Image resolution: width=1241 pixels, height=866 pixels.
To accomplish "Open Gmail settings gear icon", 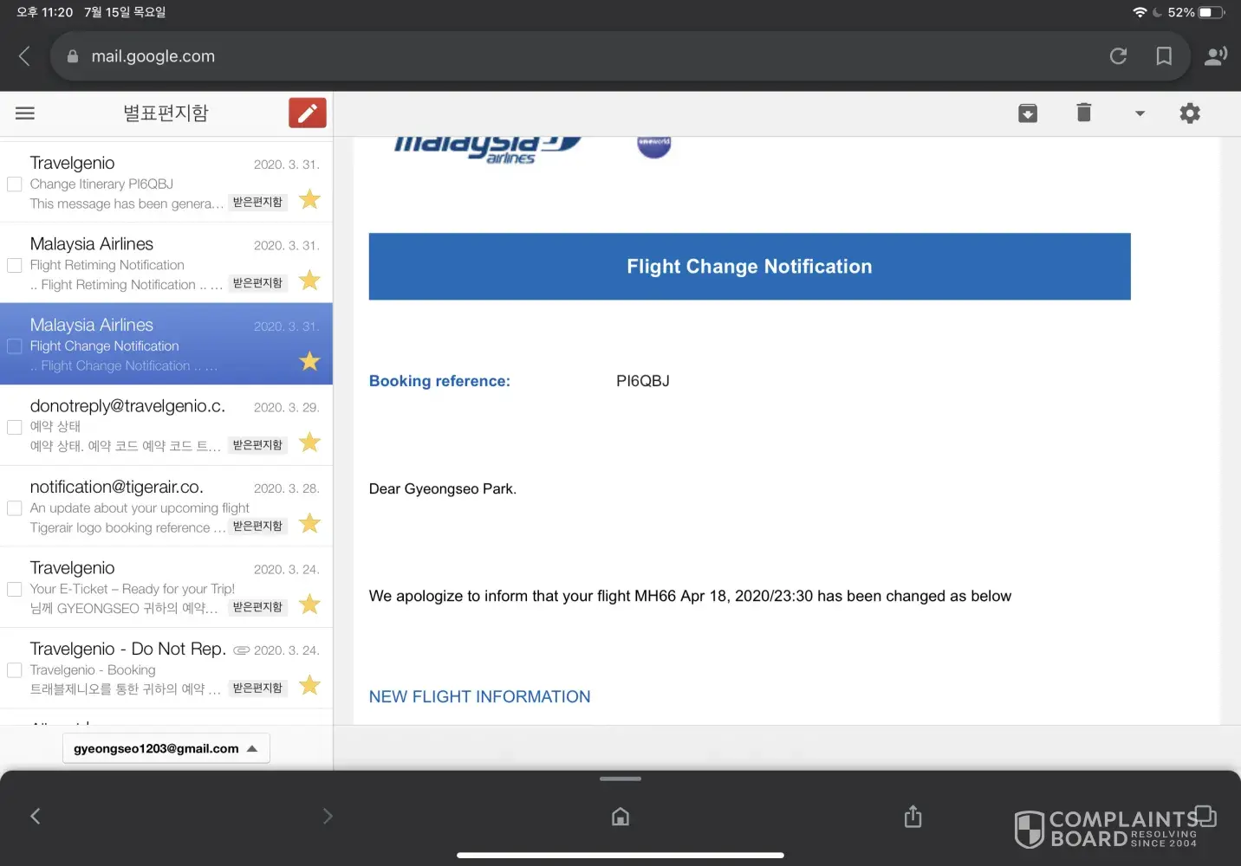I will click(1190, 113).
